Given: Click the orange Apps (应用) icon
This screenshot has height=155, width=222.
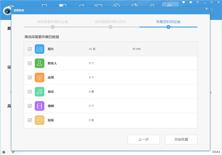Looking at the screenshot, I should [x=40, y=78].
